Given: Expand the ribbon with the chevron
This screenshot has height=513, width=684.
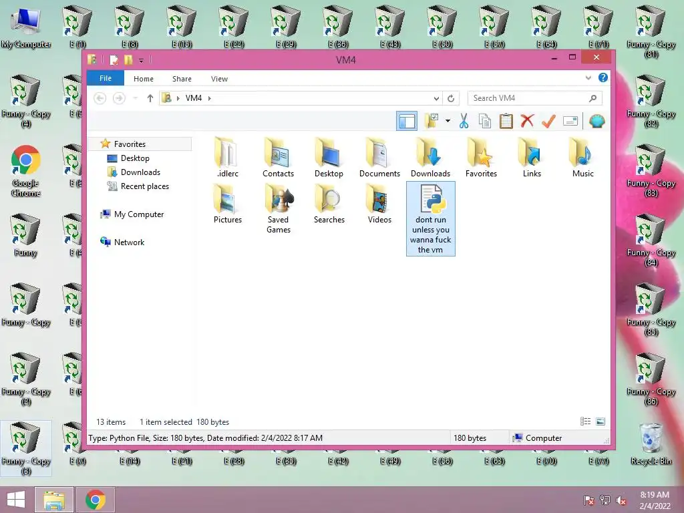Looking at the screenshot, I should pyautogui.click(x=588, y=78).
